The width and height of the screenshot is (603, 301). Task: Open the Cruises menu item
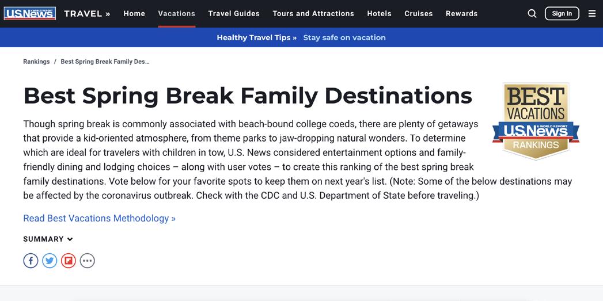(x=419, y=13)
